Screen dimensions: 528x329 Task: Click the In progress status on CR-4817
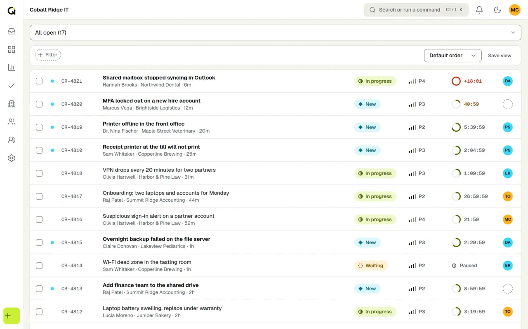pos(375,196)
